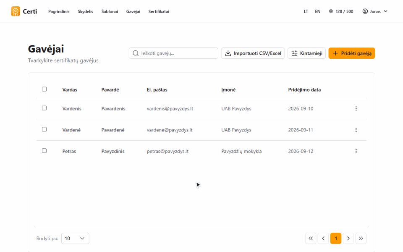Viewport: 403px width, 252px height.
Task: Open the rows-per-page dropdown showing 10
Action: (75, 239)
